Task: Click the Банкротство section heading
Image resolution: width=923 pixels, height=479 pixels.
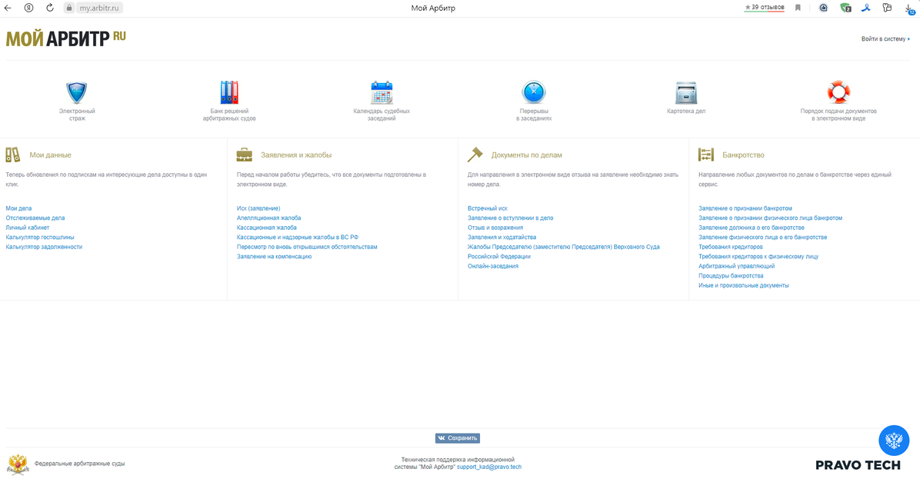Action: pyautogui.click(x=743, y=155)
